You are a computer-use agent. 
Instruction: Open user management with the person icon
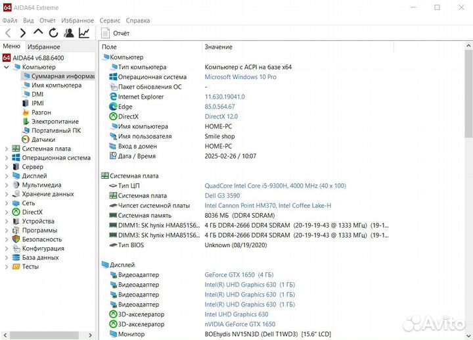click(x=69, y=33)
